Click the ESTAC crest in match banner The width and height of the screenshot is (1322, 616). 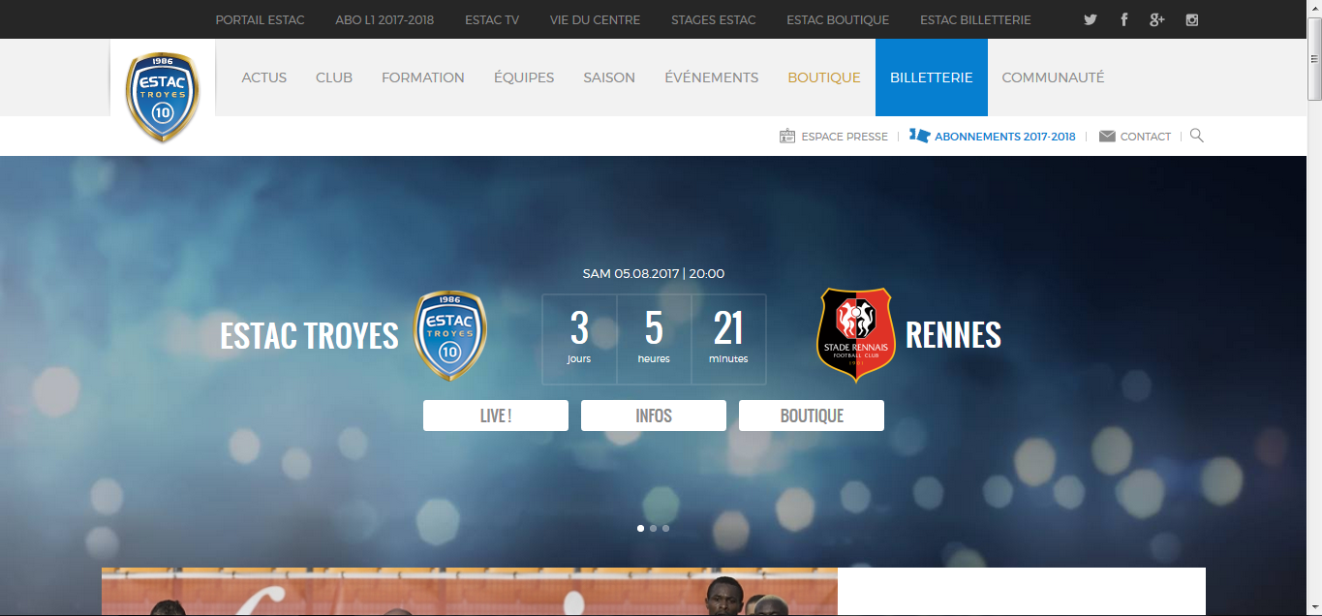(449, 335)
